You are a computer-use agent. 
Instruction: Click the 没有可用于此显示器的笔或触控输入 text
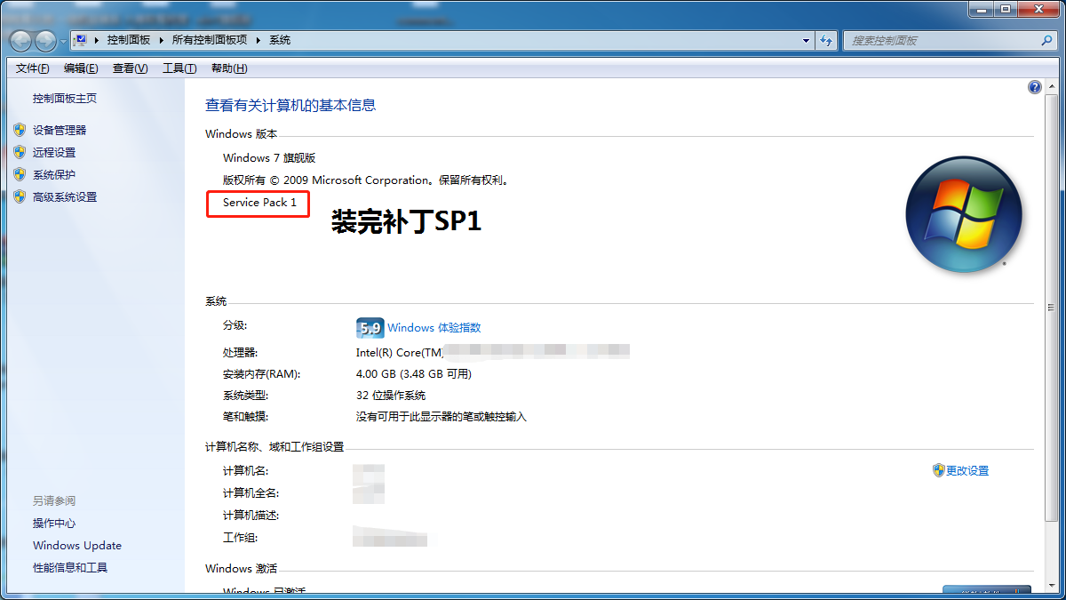(x=442, y=417)
